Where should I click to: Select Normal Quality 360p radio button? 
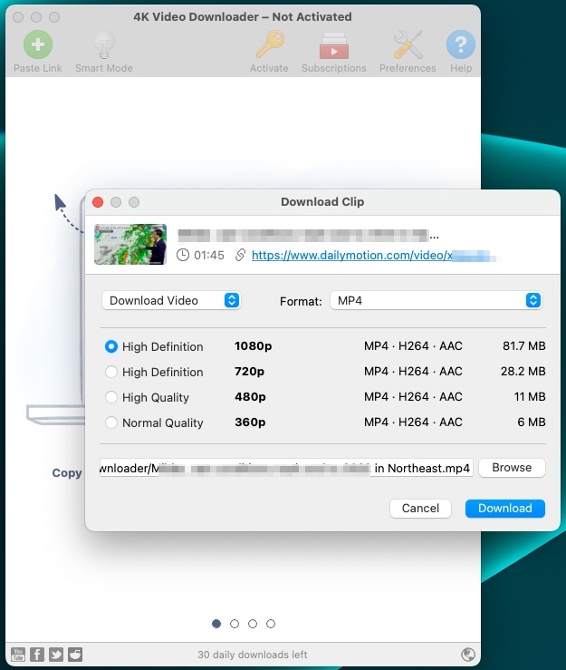coord(111,422)
